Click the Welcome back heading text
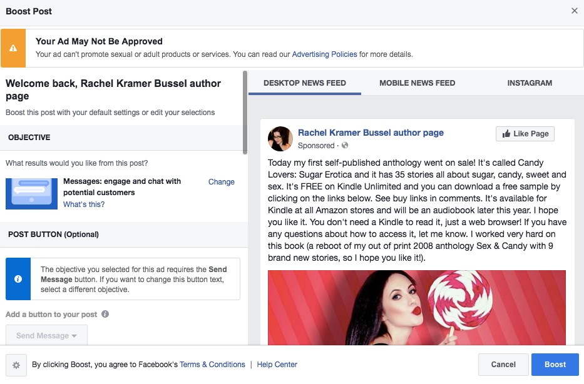 pos(113,89)
